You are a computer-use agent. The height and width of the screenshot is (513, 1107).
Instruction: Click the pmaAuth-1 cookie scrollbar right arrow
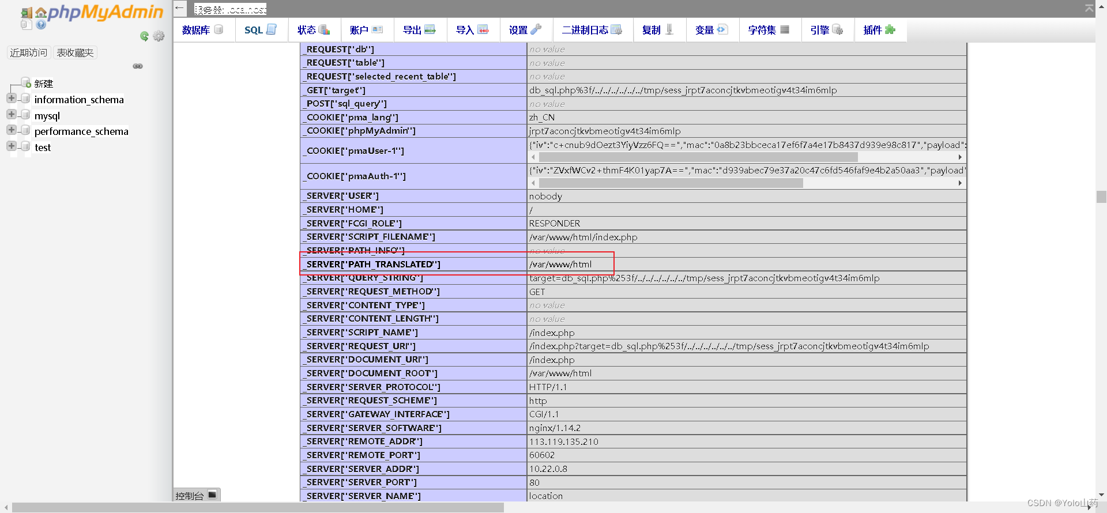(x=960, y=183)
